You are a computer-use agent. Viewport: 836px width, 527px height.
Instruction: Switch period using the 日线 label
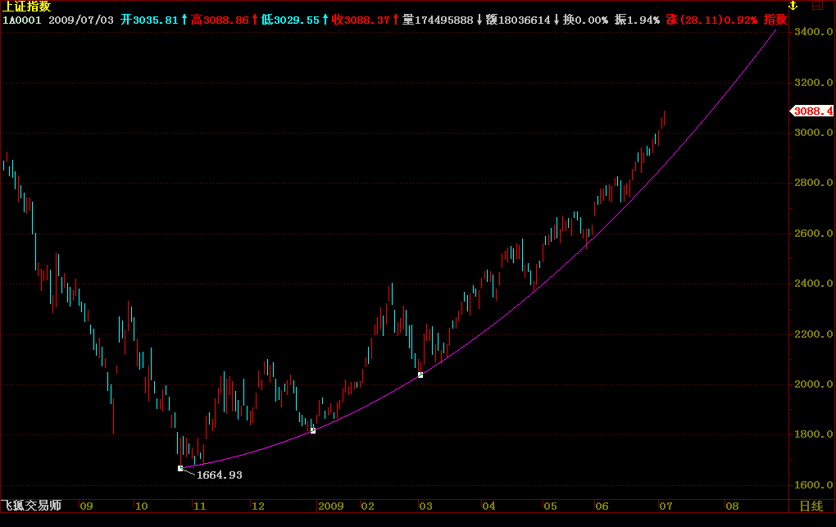tap(811, 507)
